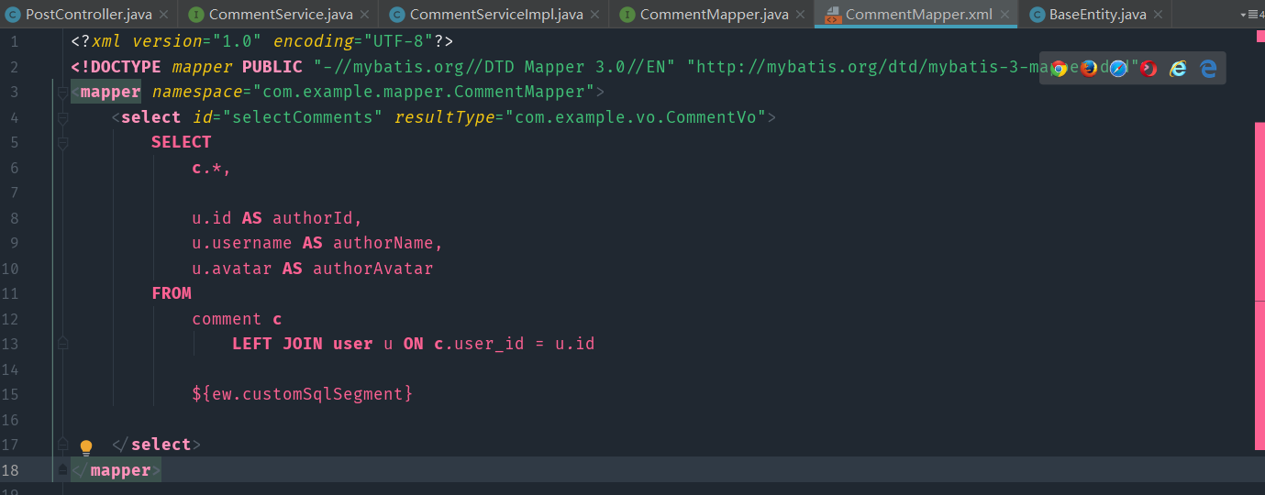This screenshot has height=495, width=1265.
Task: Click the XML file icon on CommentMapper.xml tab
Action: (832, 14)
